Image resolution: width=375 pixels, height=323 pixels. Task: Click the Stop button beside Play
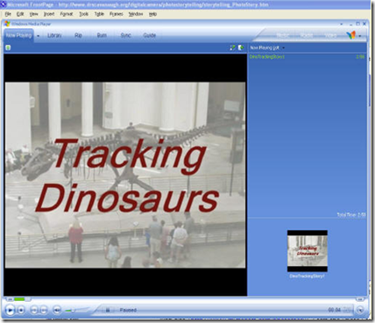click(21, 310)
